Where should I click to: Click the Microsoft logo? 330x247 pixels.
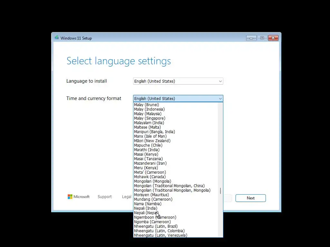[79, 197]
